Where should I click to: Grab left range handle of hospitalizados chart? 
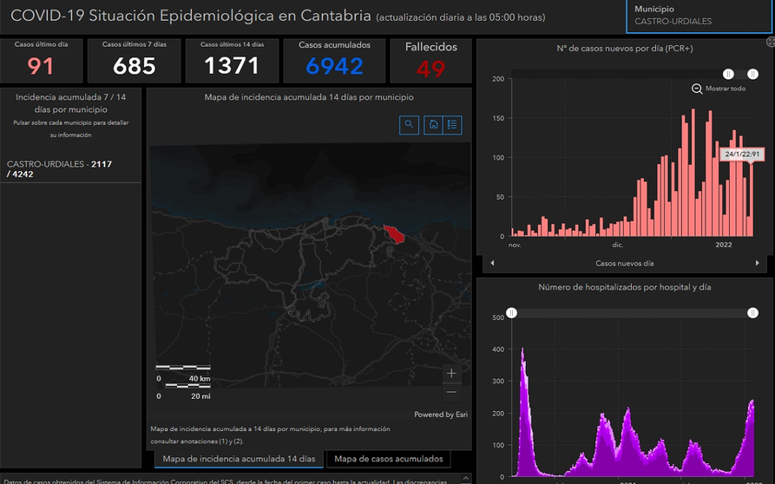pyautogui.click(x=511, y=313)
